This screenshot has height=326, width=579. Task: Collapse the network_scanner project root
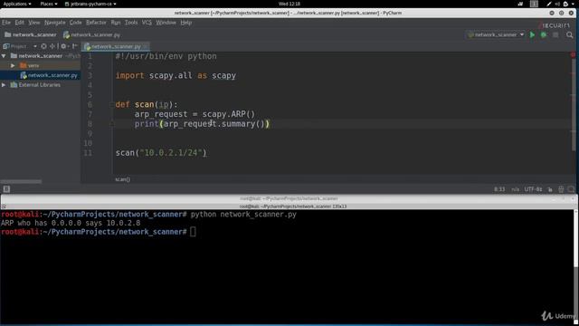tap(4, 56)
